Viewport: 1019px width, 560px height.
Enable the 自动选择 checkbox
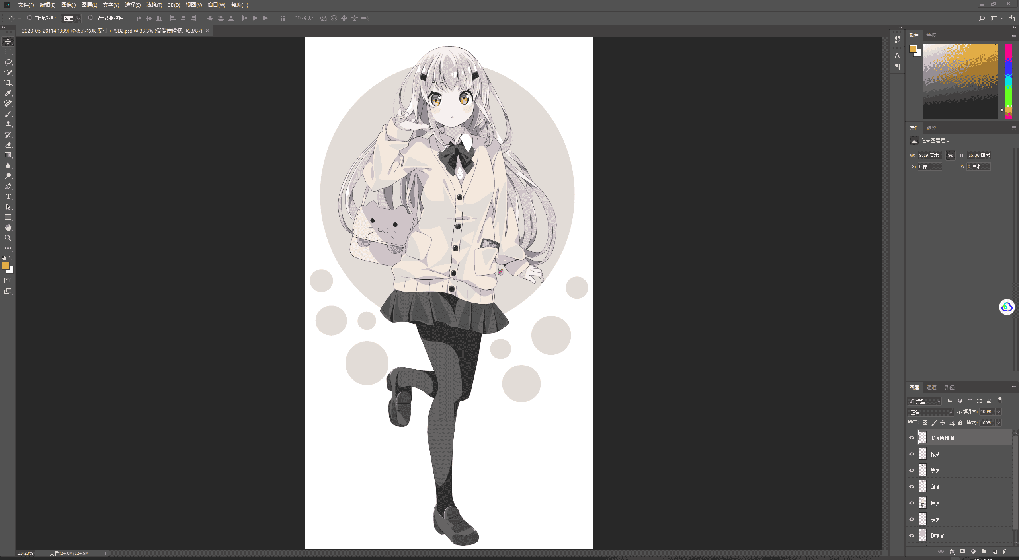[29, 18]
